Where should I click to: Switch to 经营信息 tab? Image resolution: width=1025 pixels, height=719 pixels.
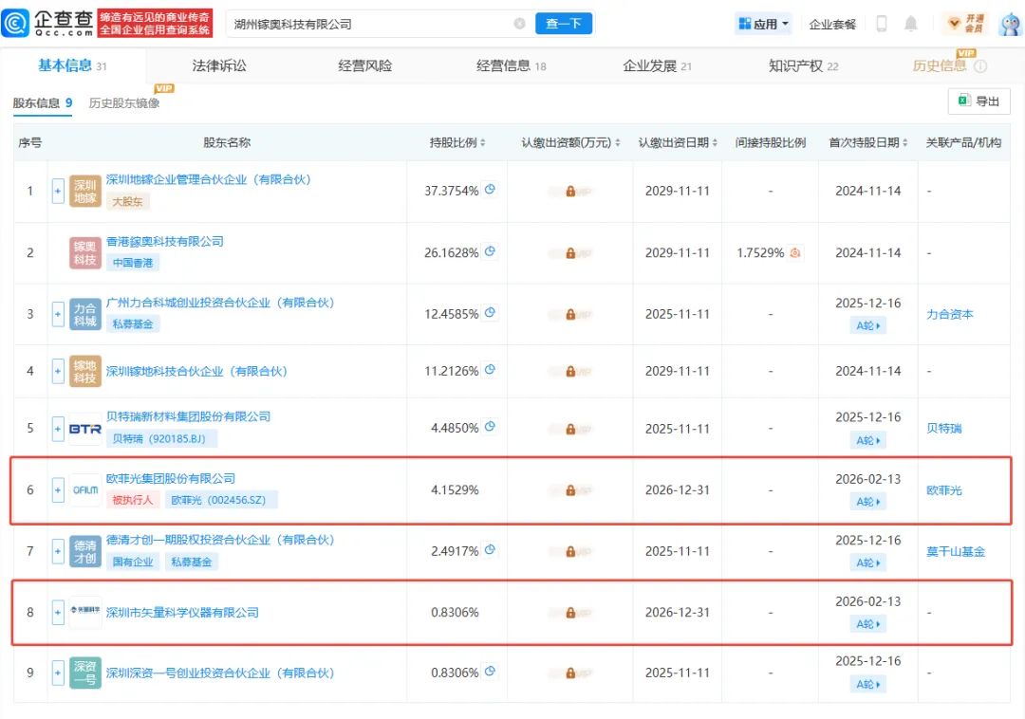[x=512, y=66]
